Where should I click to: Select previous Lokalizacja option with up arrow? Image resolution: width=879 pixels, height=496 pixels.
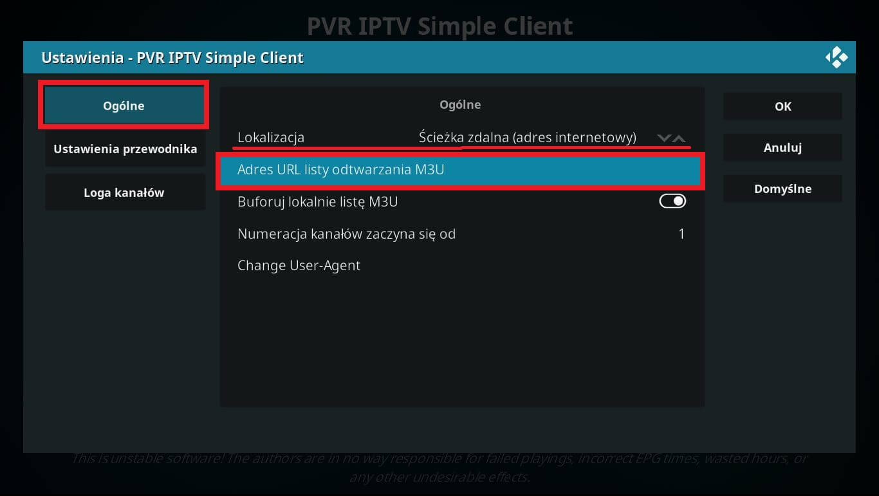tap(680, 138)
